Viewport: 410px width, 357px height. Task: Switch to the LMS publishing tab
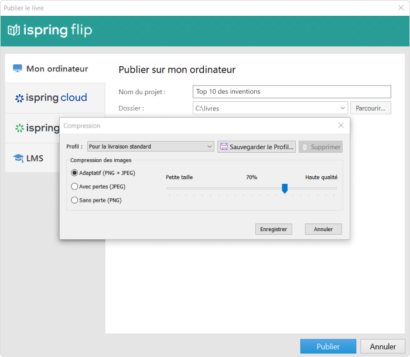(x=32, y=158)
